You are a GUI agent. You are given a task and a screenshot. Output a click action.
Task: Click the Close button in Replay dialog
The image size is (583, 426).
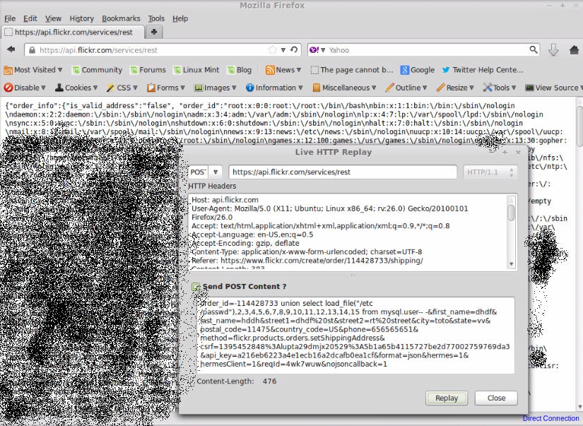point(496,398)
